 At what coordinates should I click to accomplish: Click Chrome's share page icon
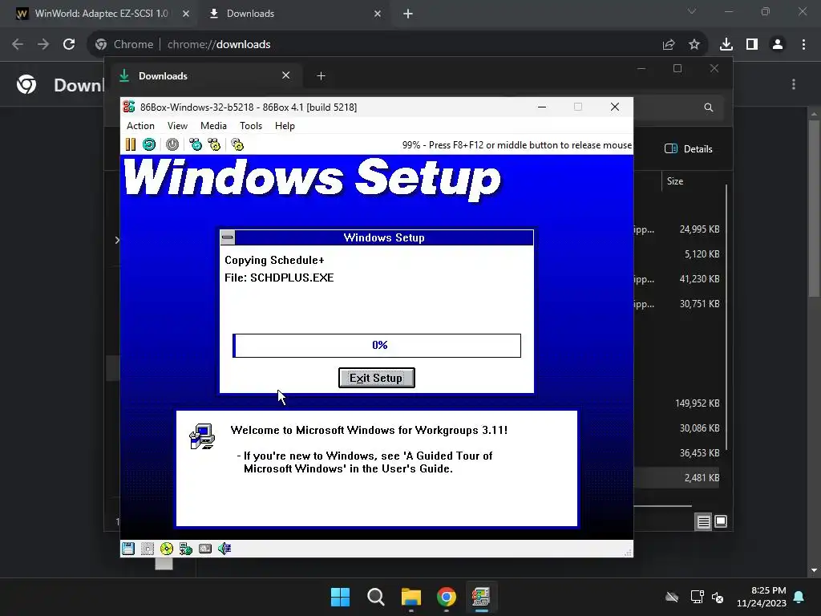point(669,45)
